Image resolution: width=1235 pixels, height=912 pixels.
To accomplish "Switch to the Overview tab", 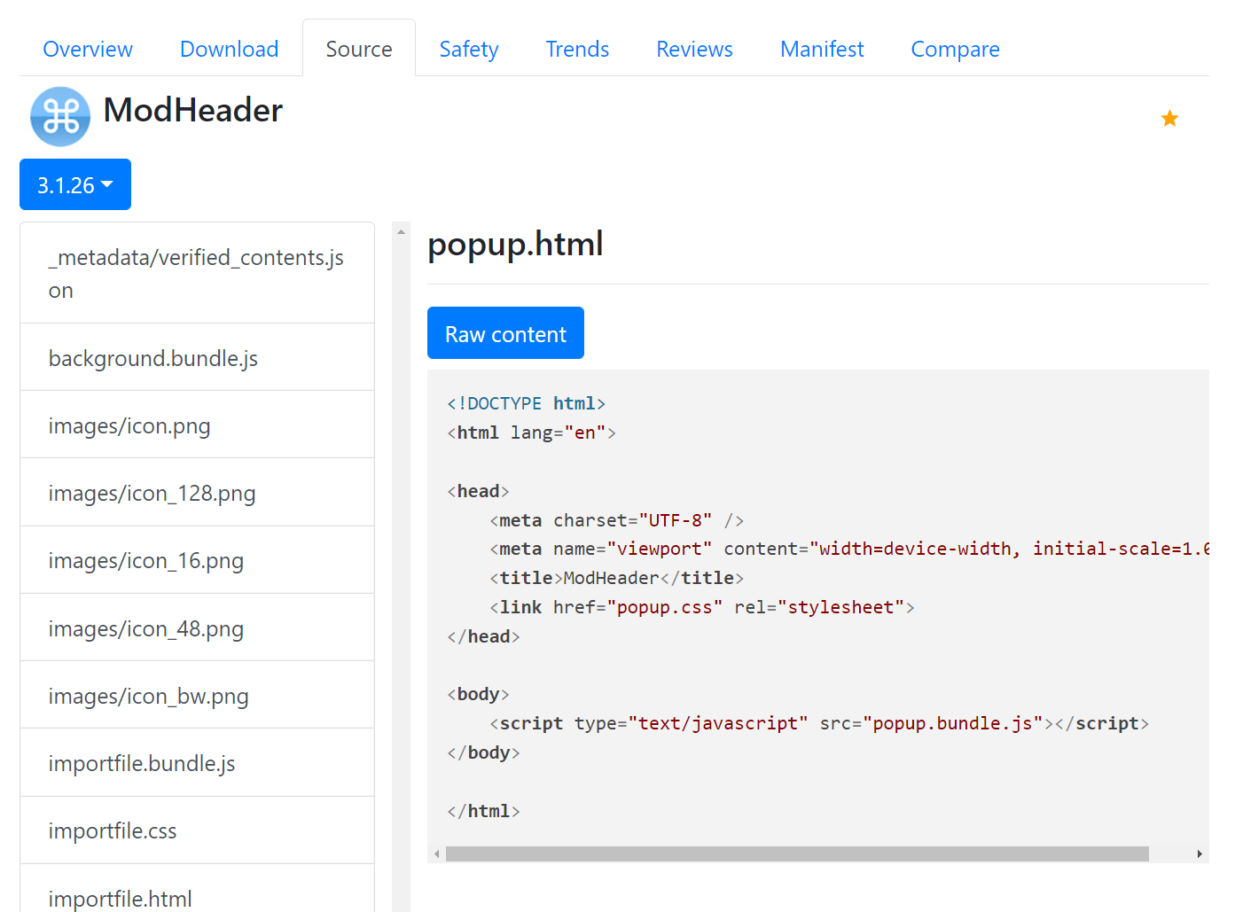I will click(x=88, y=49).
